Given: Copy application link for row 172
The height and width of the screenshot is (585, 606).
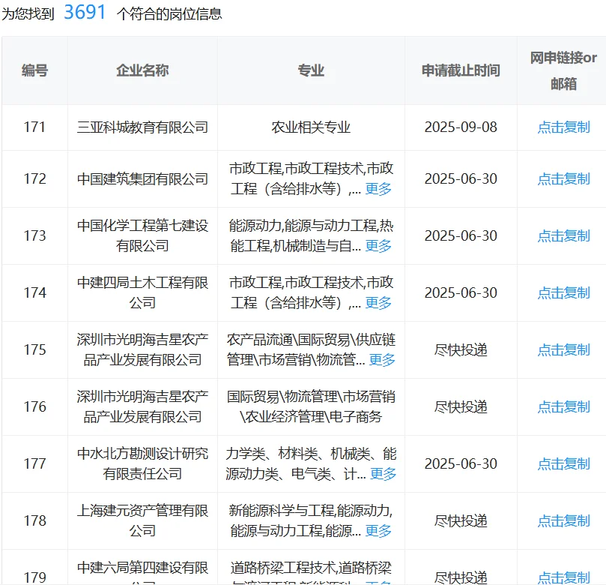Looking at the screenshot, I should 563,178.
